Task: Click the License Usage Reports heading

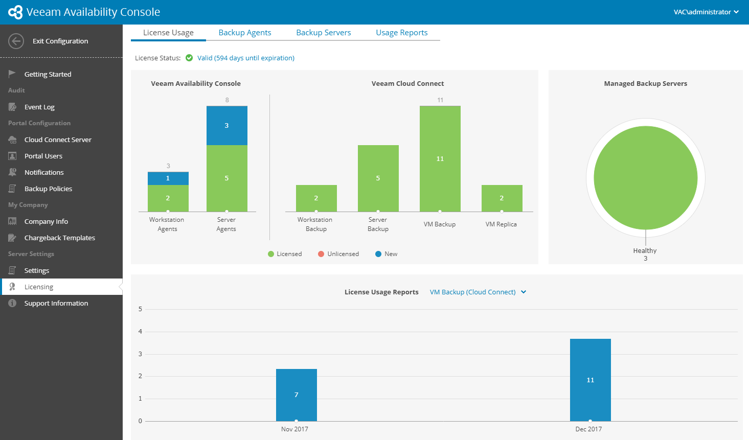Action: (381, 292)
